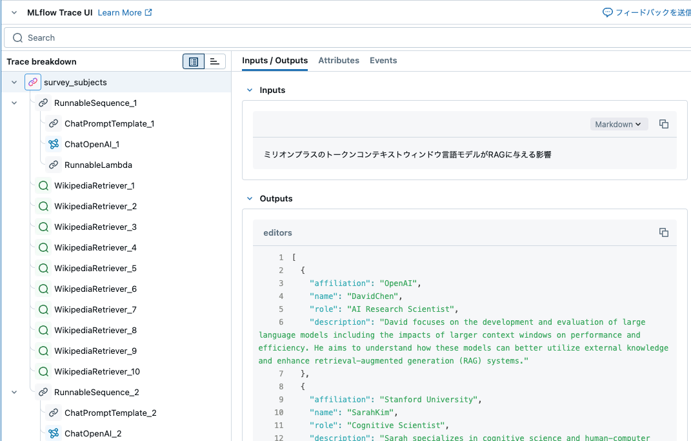Click the RunnableSequence_2 link icon

coord(43,392)
